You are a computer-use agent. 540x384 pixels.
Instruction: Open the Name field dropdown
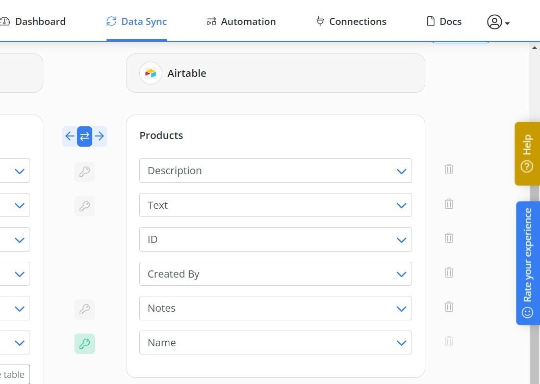275,343
